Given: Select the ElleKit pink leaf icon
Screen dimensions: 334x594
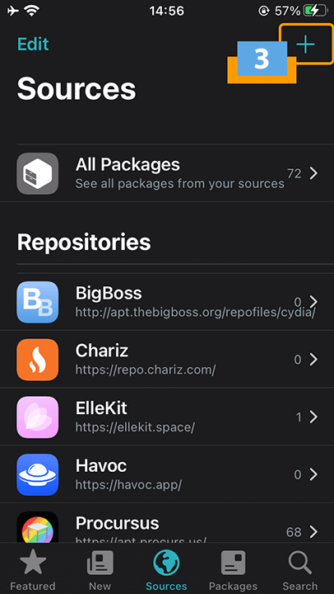Looking at the screenshot, I should pos(37,417).
